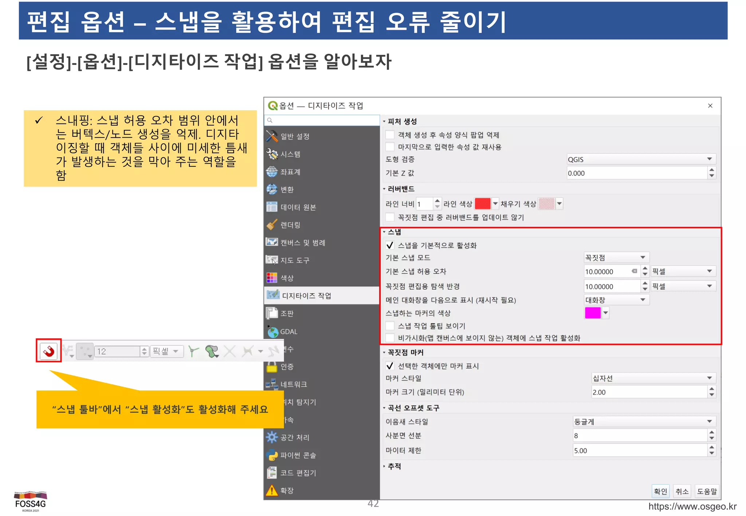Collapse the 스냅 section header
Viewport: 746px width, 516px height.
(392, 232)
